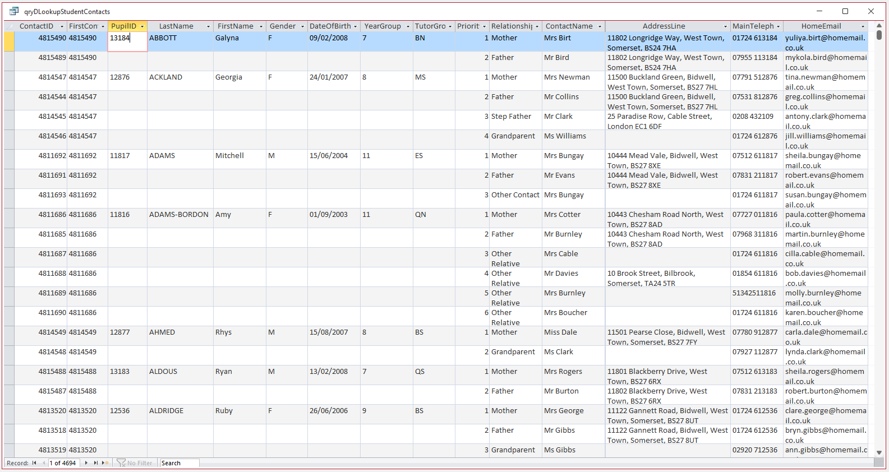This screenshot has height=472, width=889.
Task: Open the DateOfBirth column dropdown arrow
Action: click(x=355, y=26)
